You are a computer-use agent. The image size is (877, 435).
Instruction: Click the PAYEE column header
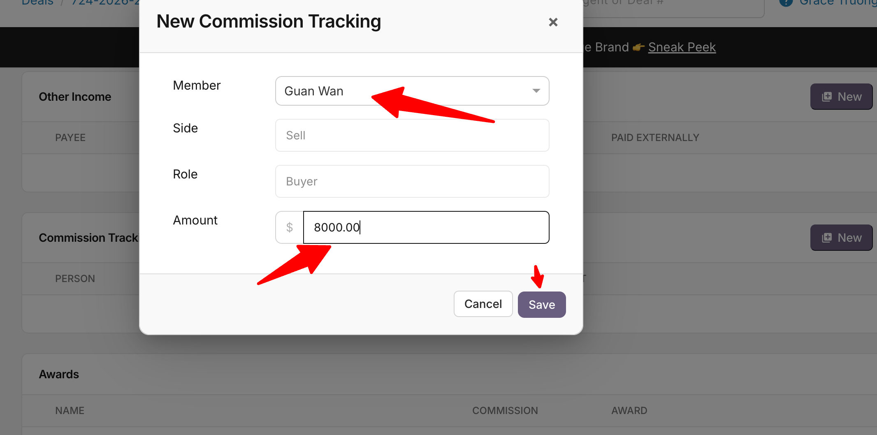[x=70, y=138]
